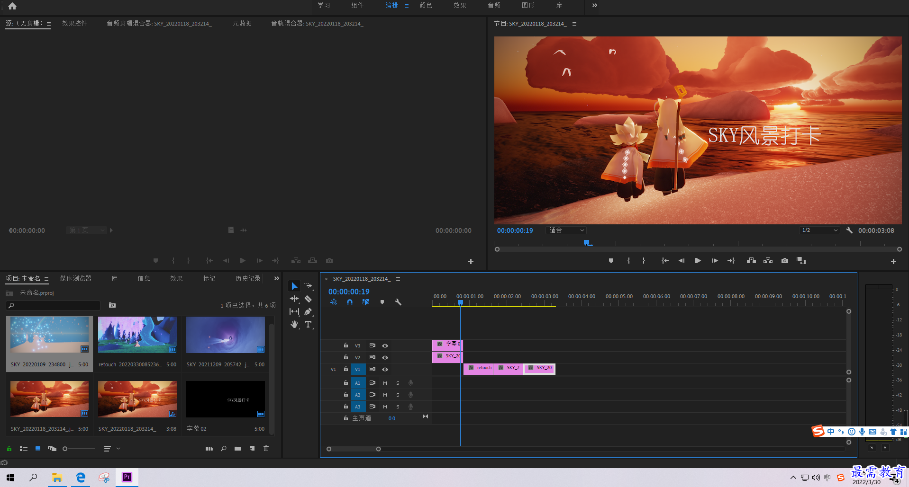909x487 pixels.
Task: Play the Program Monitor sequence
Action: (698, 261)
